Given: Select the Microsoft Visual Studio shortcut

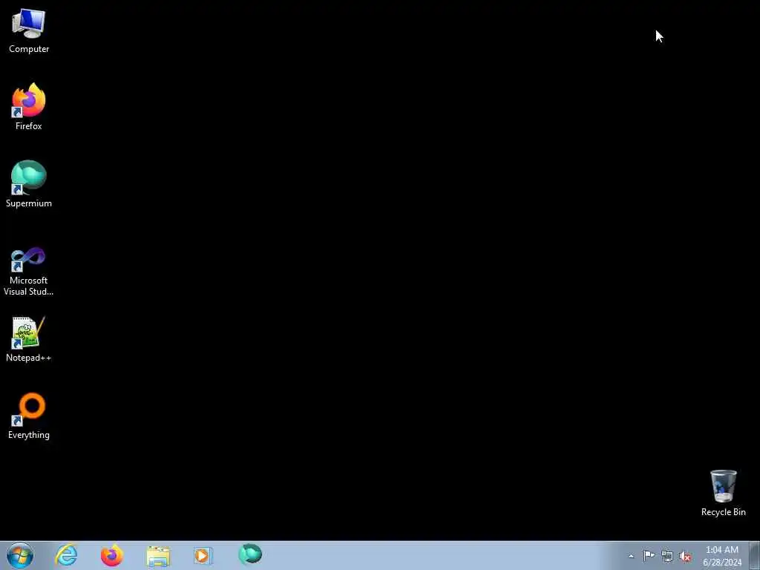Looking at the screenshot, I should tap(29, 272).
